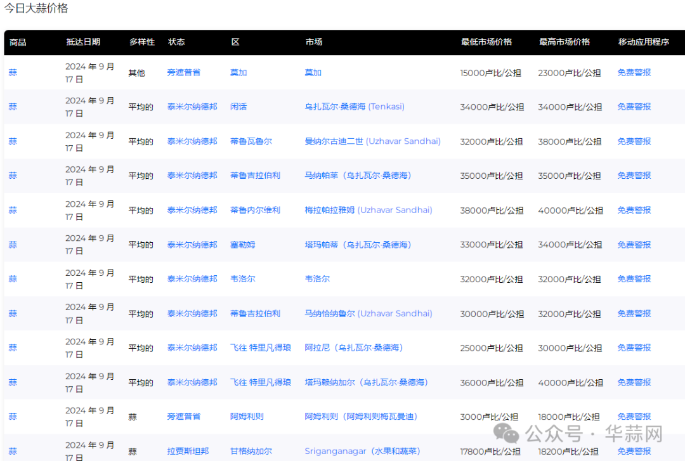Click the 蒂鲁内尔维利 district link
Screen dimensions: 685x461
pos(255,210)
